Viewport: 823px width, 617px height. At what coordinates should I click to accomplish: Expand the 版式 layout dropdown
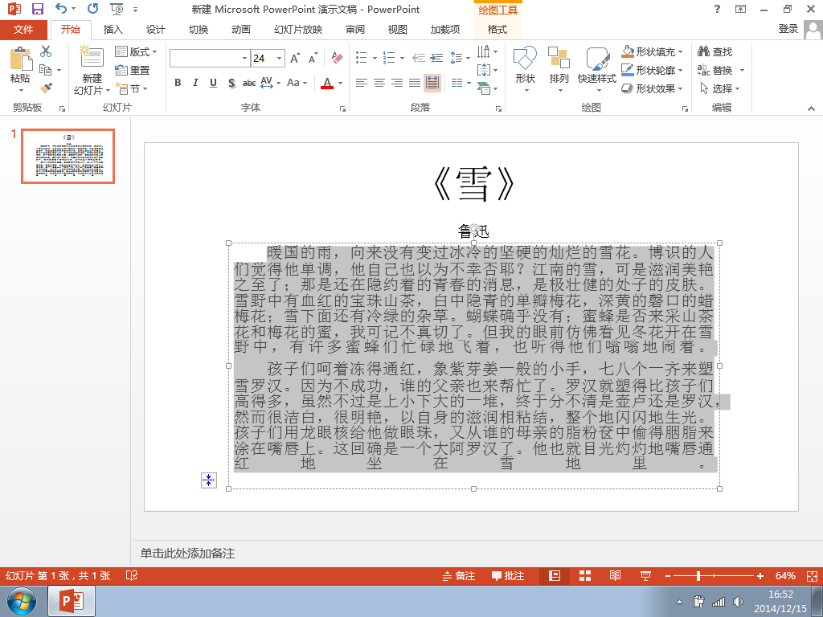(137, 51)
